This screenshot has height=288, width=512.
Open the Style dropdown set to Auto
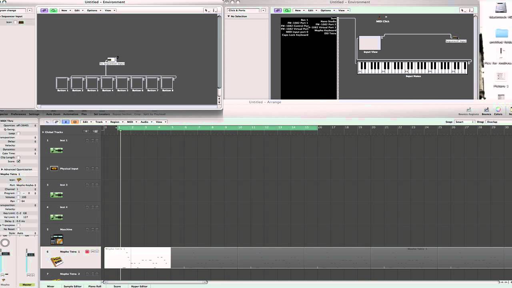(26, 233)
